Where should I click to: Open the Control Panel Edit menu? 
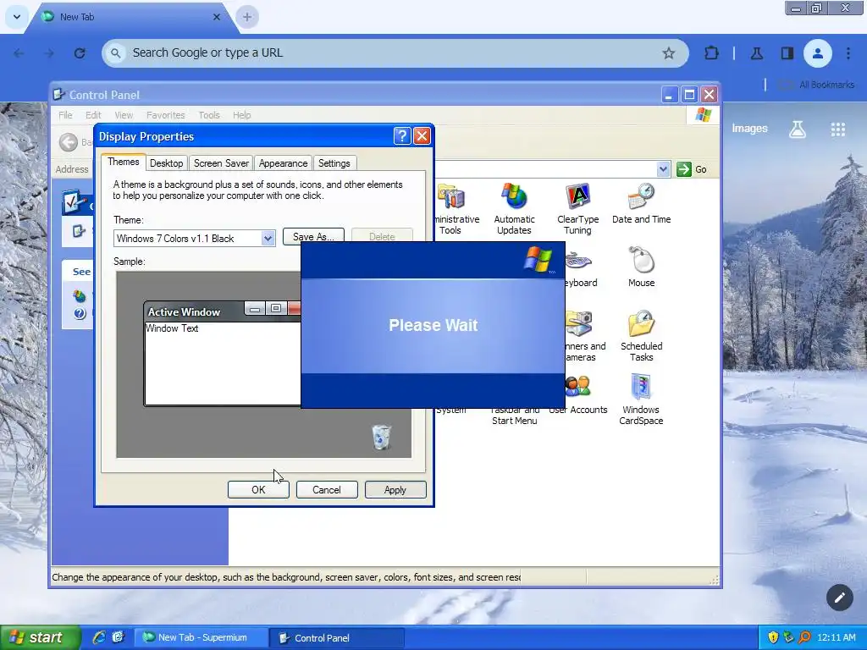tap(93, 115)
